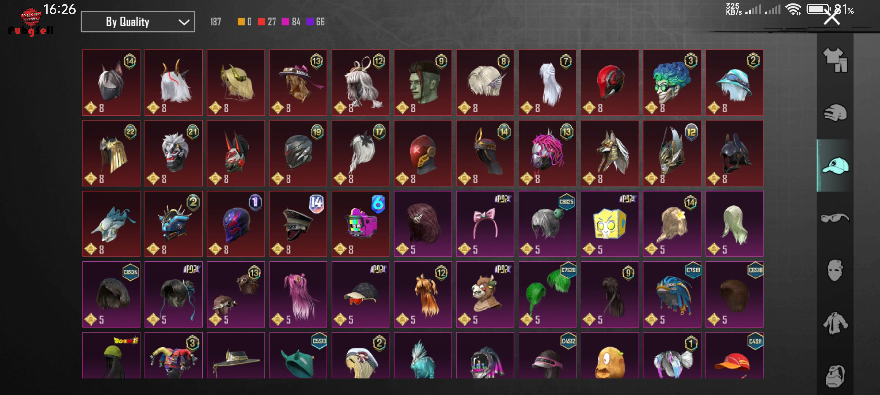Image resolution: width=880 pixels, height=395 pixels.
Task: Select the helmet category icon
Action: coord(835,113)
